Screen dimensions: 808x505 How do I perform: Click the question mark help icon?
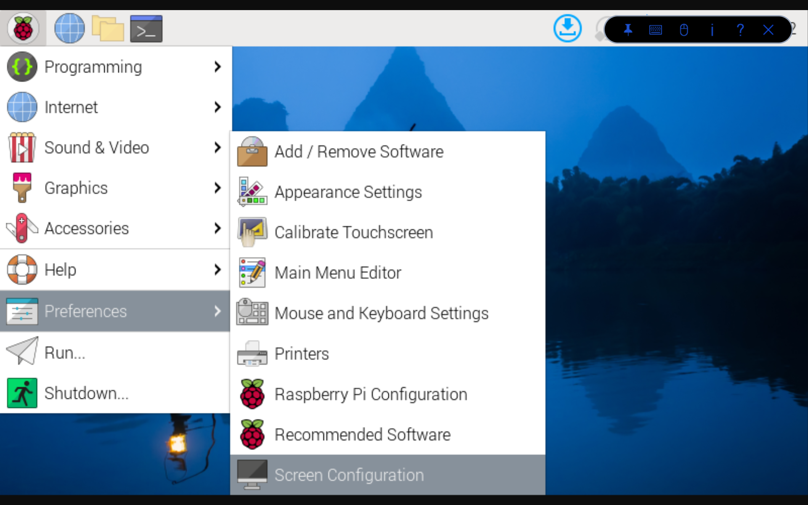tap(740, 30)
